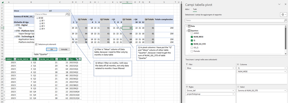Collapse the Q2 column group minus icon
This screenshot has width=288, height=103.
(x=89, y=19)
